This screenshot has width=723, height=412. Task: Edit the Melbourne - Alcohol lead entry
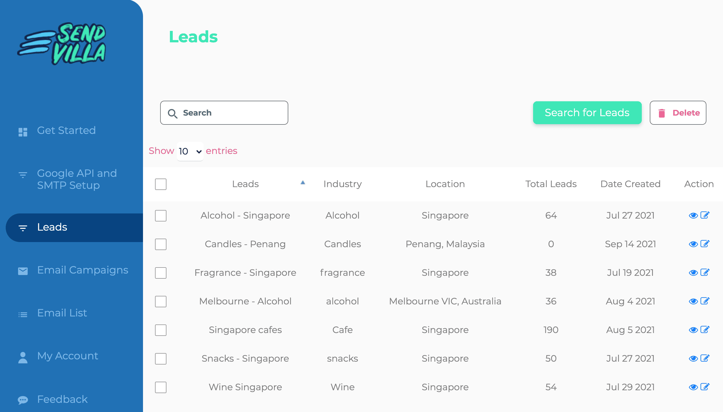705,301
